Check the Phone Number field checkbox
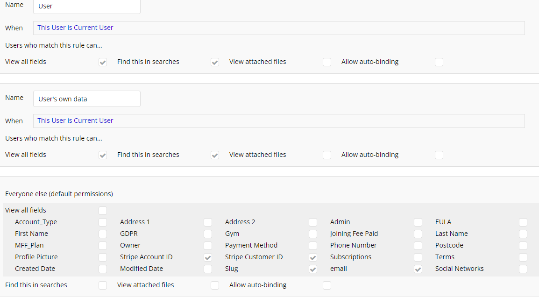Viewport: 539px width, 298px height. [x=418, y=246]
